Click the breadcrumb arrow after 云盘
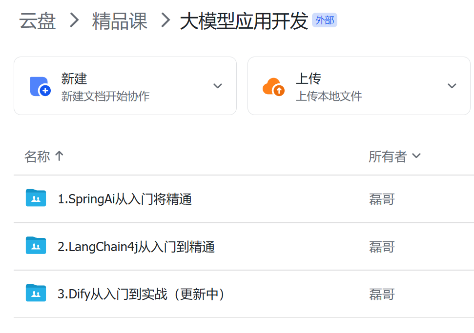This screenshot has width=474, height=333. tap(74, 20)
